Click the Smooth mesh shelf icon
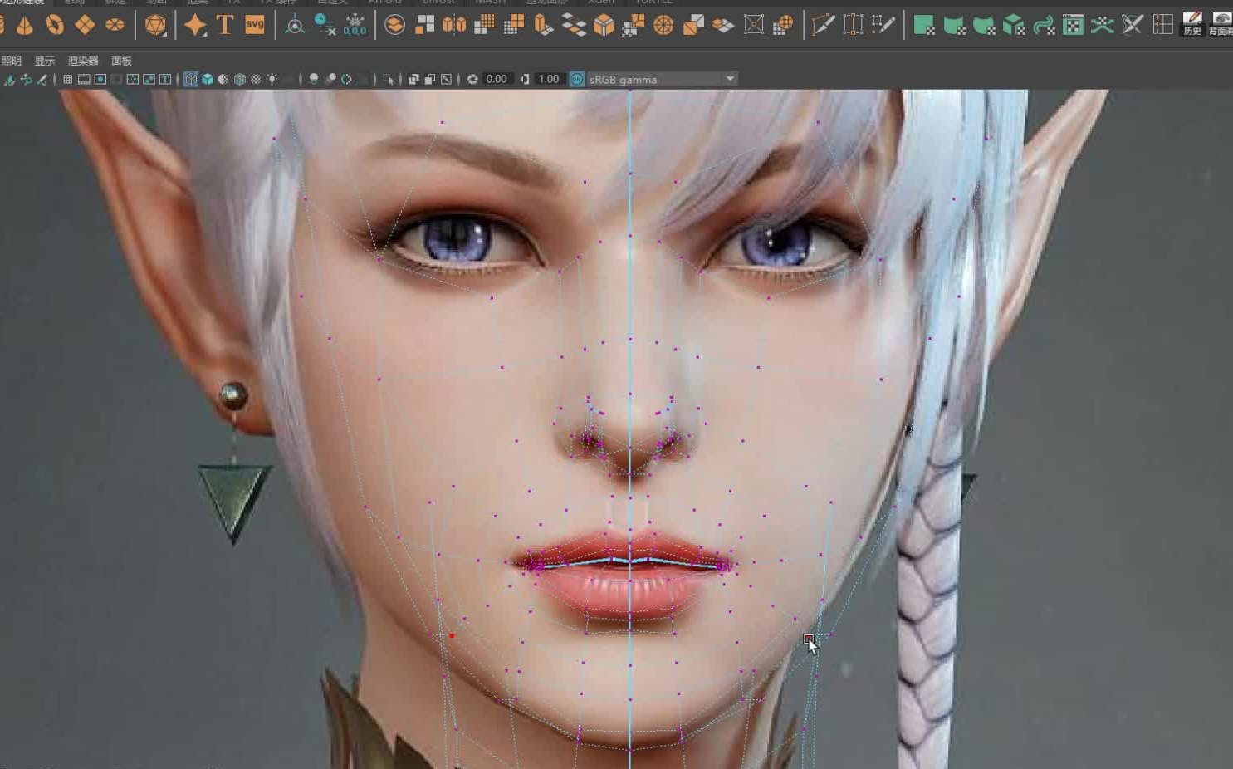The image size is (1233, 769). [484, 25]
